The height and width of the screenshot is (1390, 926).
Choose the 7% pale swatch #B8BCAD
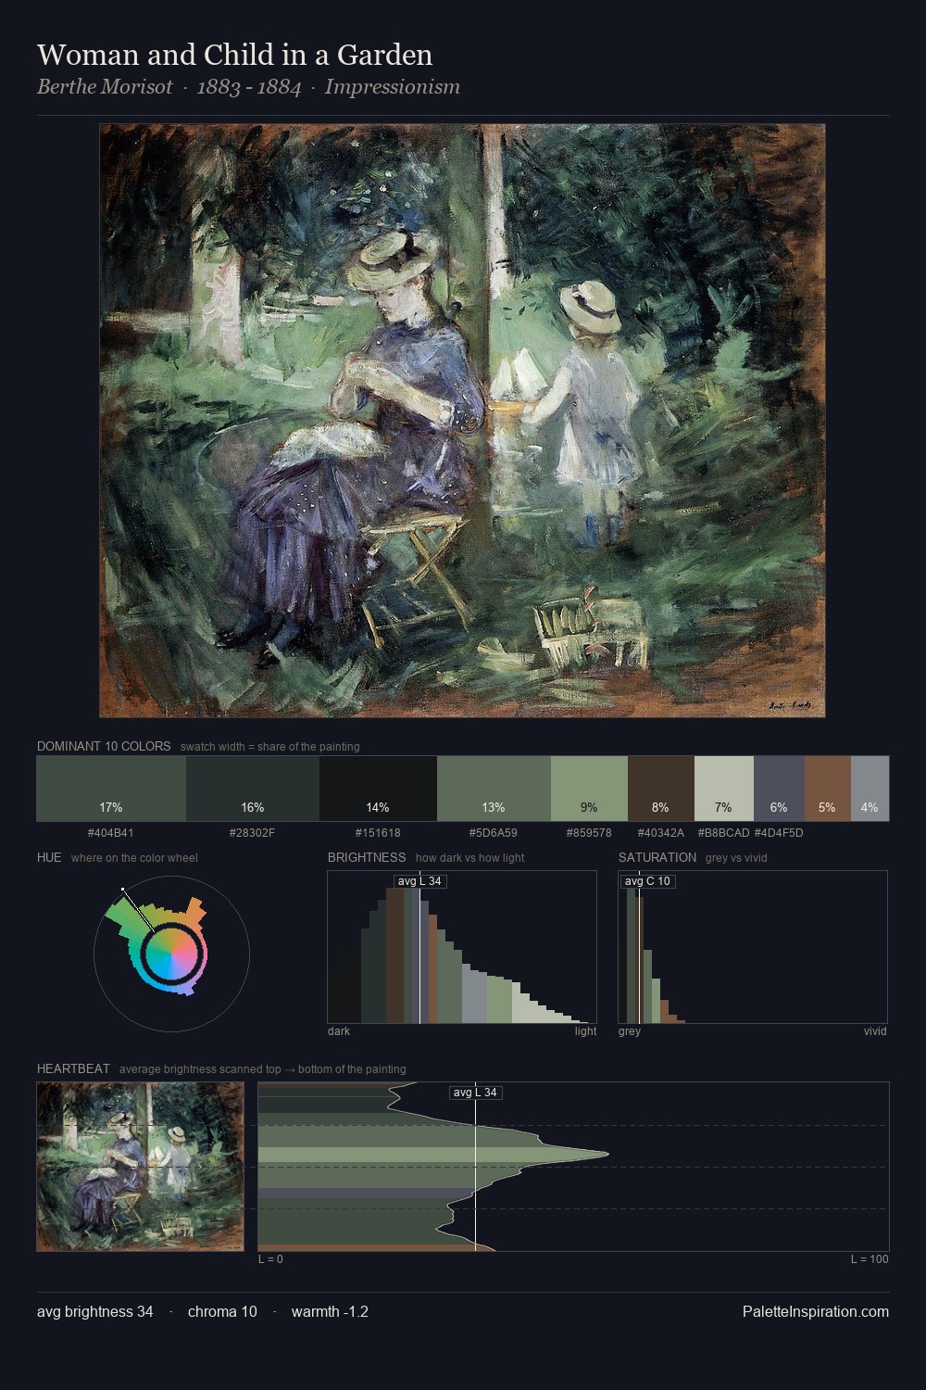(x=724, y=789)
